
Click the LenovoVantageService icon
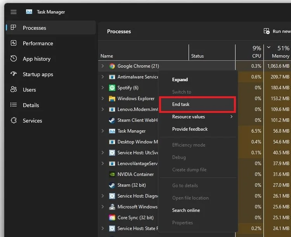coord(112,164)
